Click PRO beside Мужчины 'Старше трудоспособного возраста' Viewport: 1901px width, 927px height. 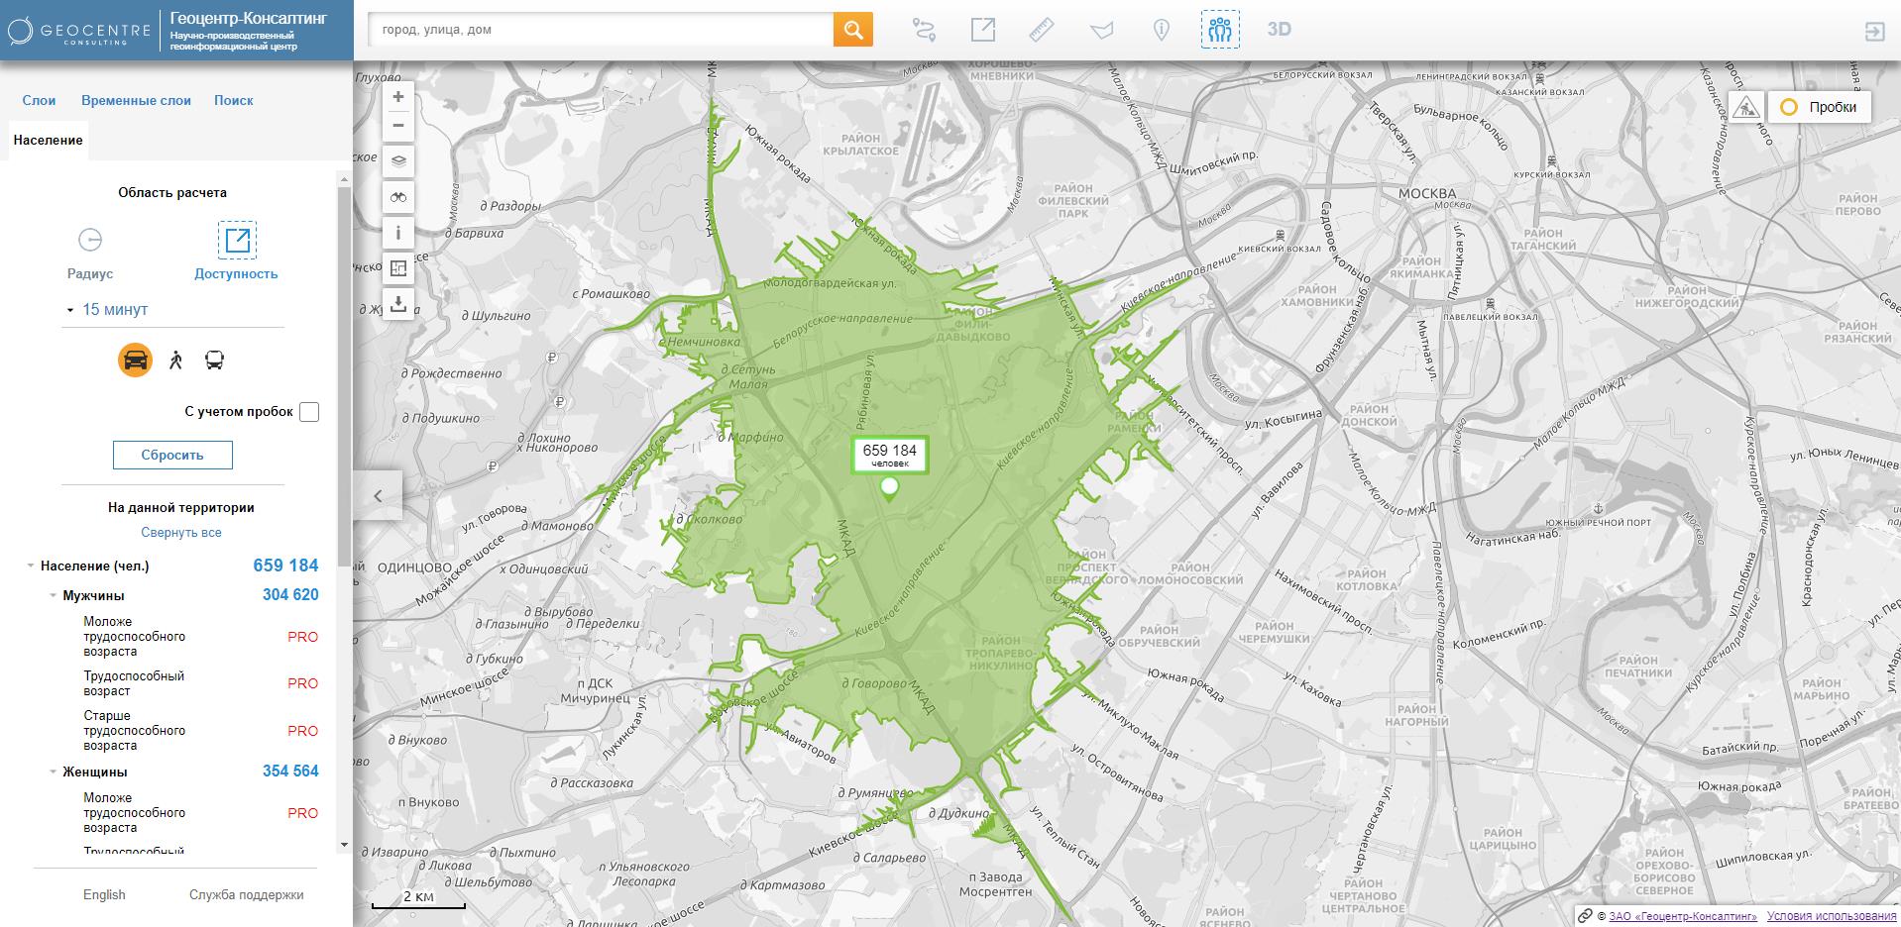(303, 731)
